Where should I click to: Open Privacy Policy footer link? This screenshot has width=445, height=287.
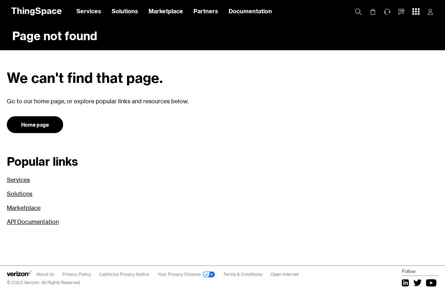(76, 274)
